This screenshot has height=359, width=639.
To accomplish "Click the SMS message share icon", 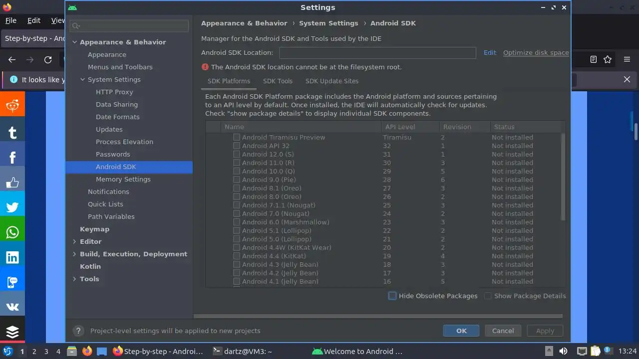I will 12,282.
